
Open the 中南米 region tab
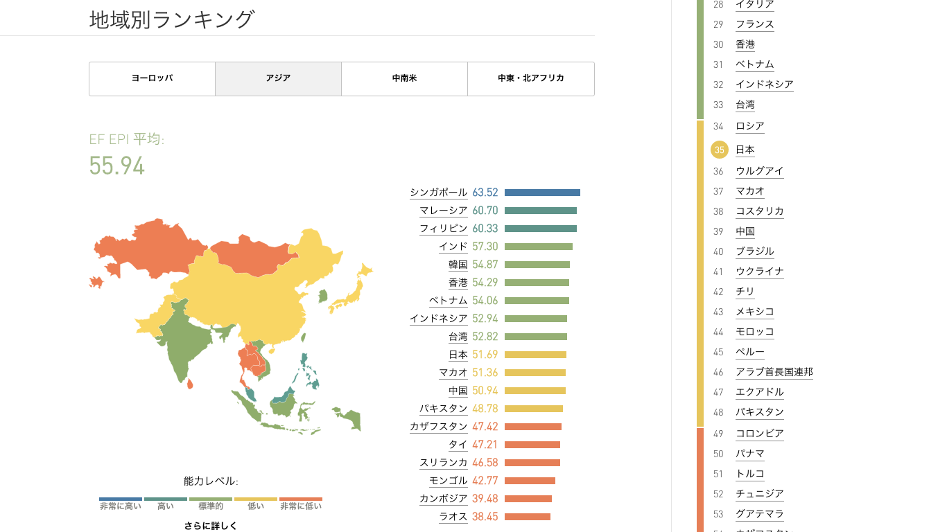(405, 79)
